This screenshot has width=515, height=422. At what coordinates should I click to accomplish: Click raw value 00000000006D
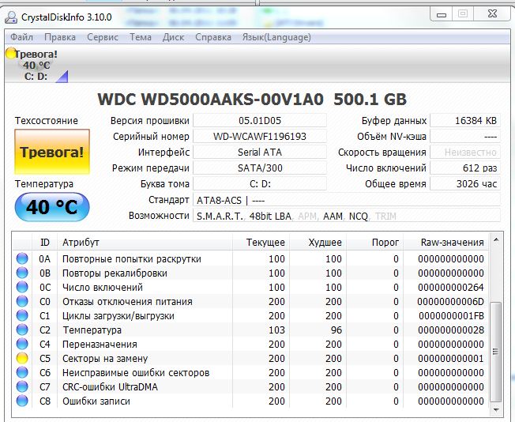coord(450,301)
